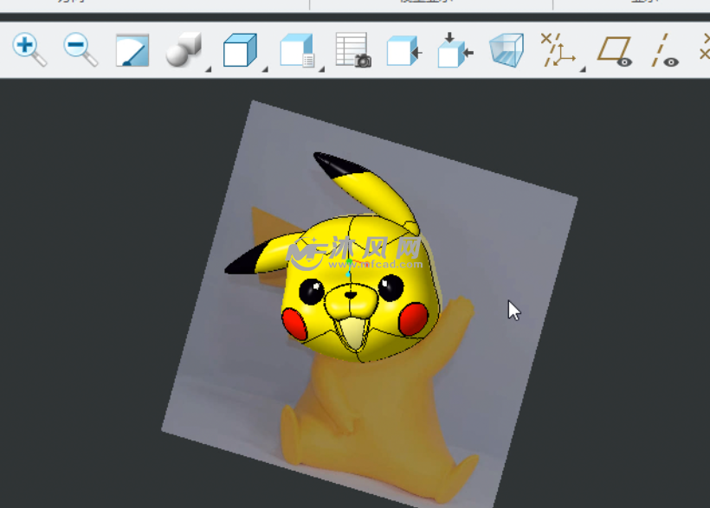Click the cube with single left arrow icon
This screenshot has width=710, height=508.
tap(404, 51)
